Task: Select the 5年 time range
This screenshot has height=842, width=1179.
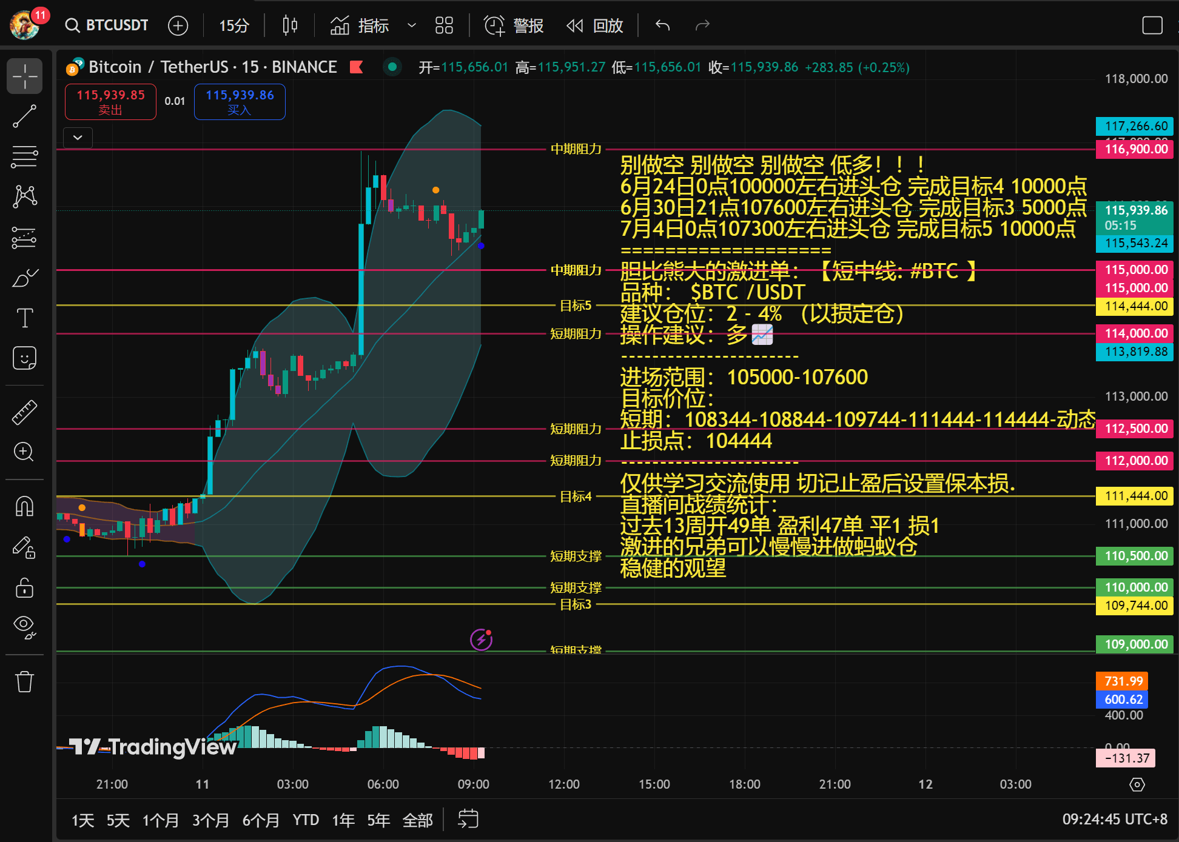Action: click(378, 820)
